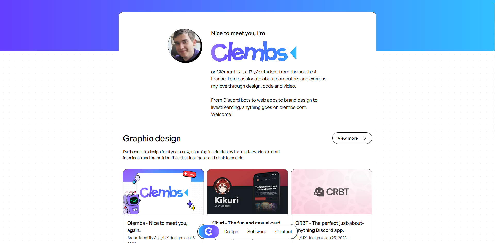Open 'Clembs - Nice to meet you, again.' title
This screenshot has width=495, height=243.
(157, 227)
